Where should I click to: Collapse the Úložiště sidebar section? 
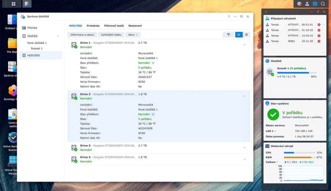click(58, 36)
